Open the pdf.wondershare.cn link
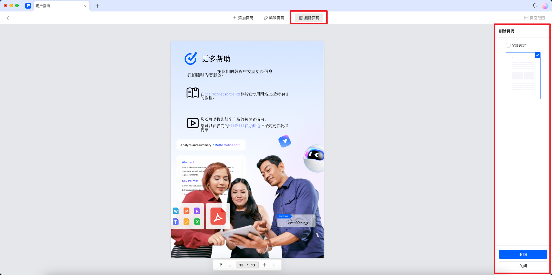The height and width of the screenshot is (275, 552). (x=222, y=94)
